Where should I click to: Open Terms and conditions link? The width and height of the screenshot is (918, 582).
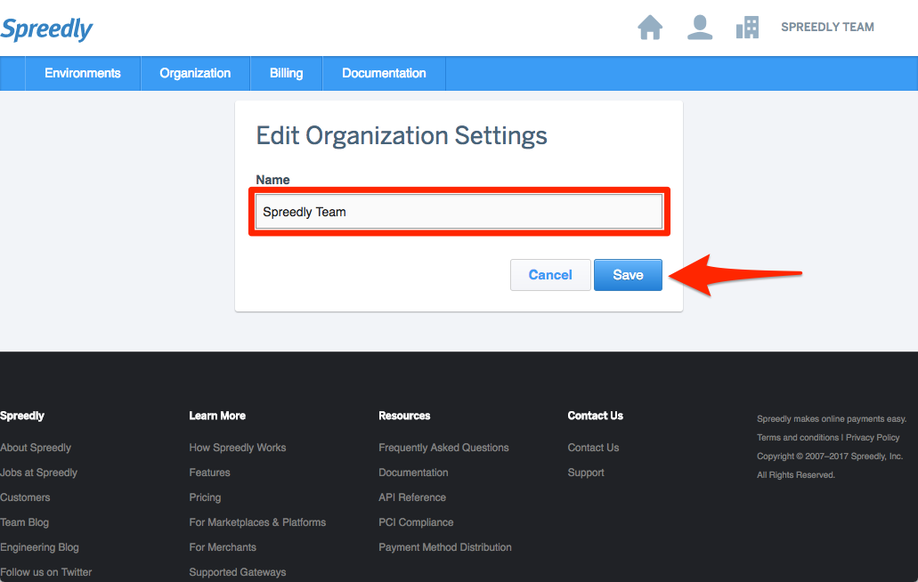[798, 438]
